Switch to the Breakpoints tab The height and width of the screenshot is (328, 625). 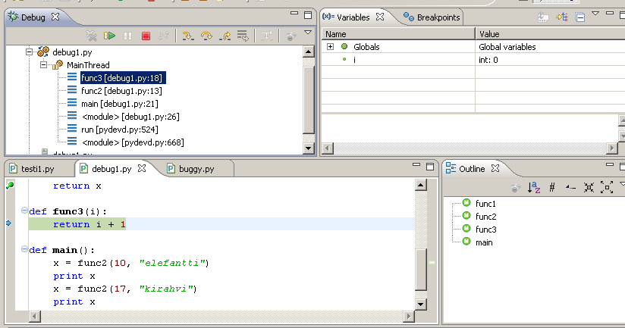point(432,17)
